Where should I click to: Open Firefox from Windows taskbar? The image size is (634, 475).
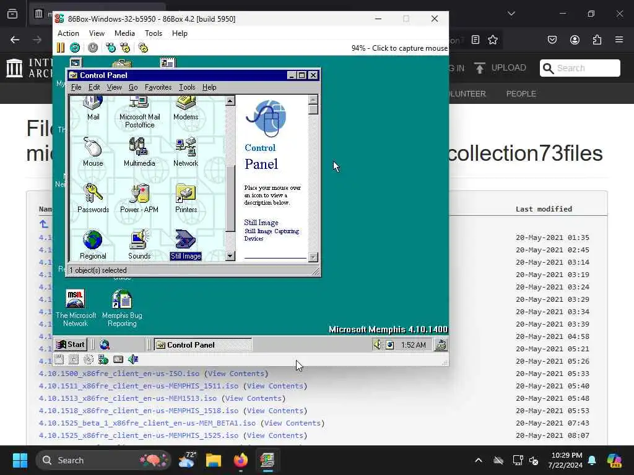[241, 460]
